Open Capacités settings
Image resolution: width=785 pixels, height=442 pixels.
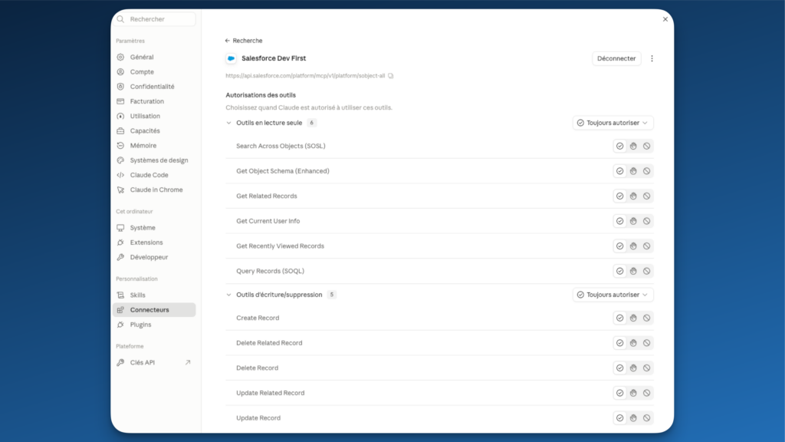click(154, 130)
